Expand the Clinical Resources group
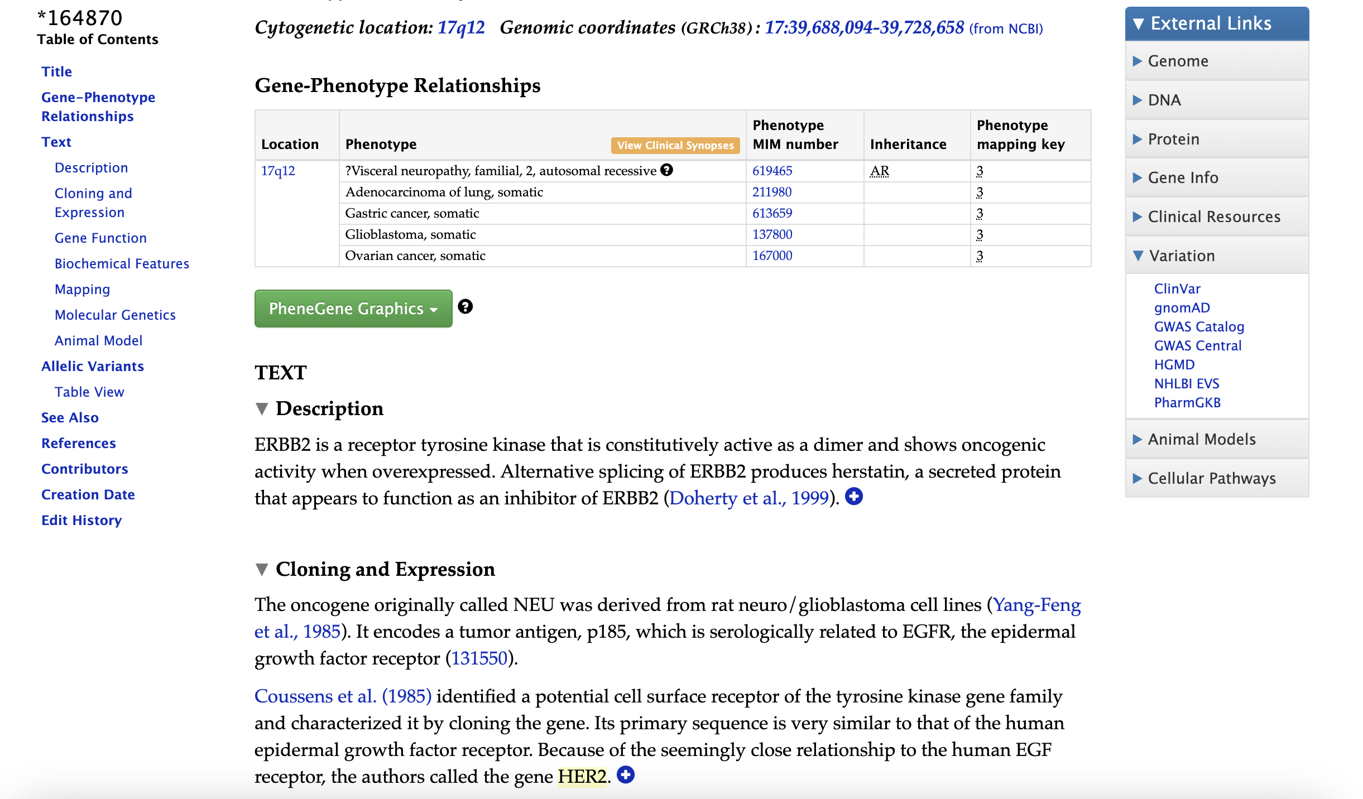Image resolution: width=1363 pixels, height=799 pixels. [1217, 216]
